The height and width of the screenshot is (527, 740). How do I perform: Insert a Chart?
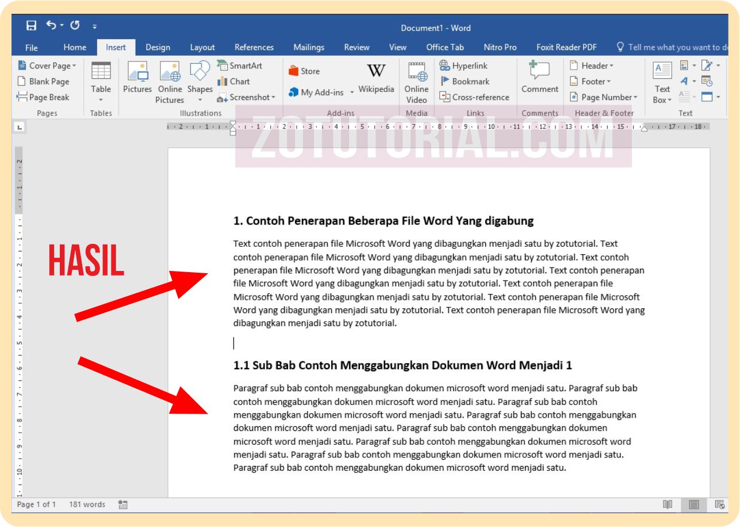(233, 82)
